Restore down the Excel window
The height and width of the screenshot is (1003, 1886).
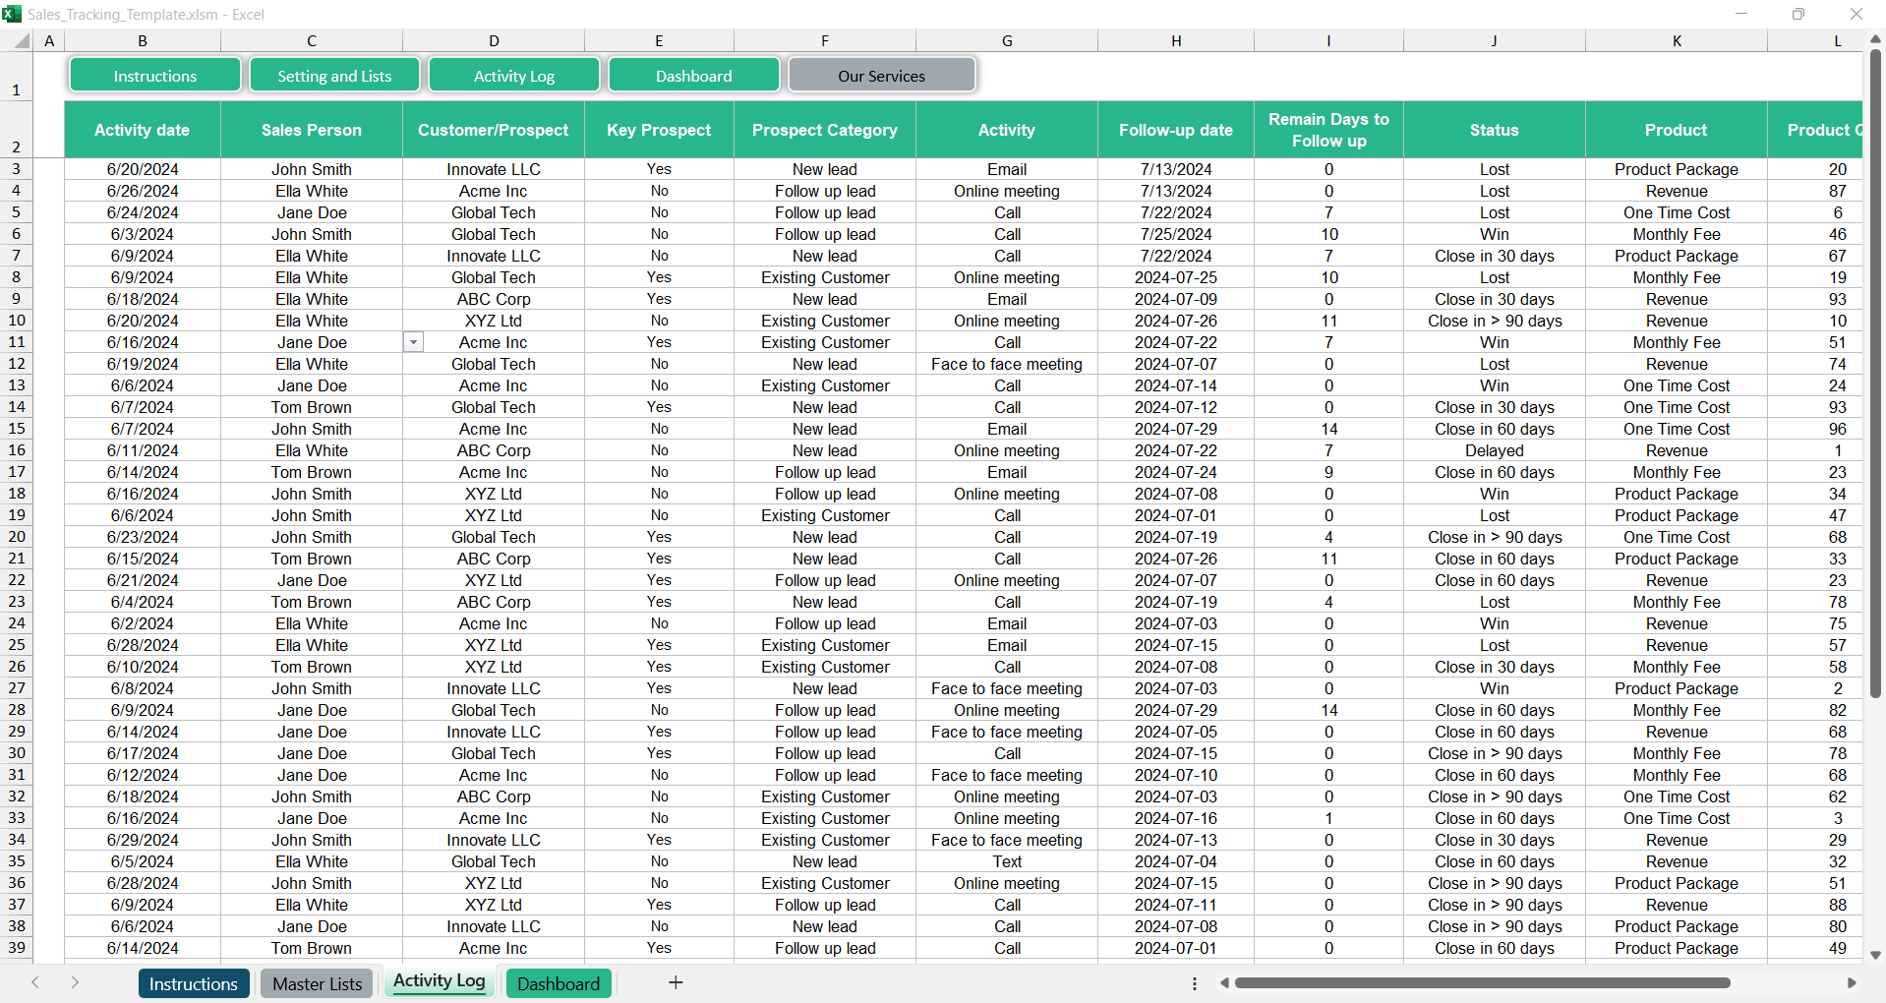coord(1798,14)
